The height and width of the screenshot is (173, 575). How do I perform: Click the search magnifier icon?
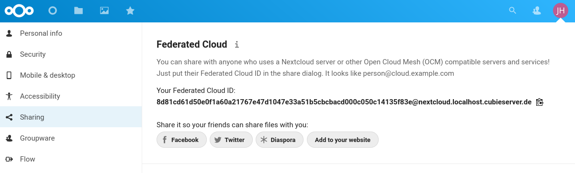[513, 10]
